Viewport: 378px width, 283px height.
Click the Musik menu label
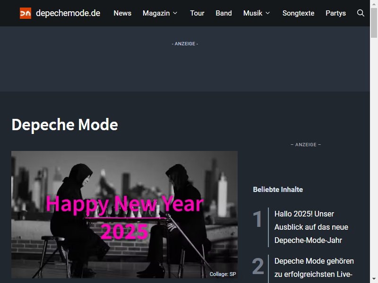(x=253, y=13)
